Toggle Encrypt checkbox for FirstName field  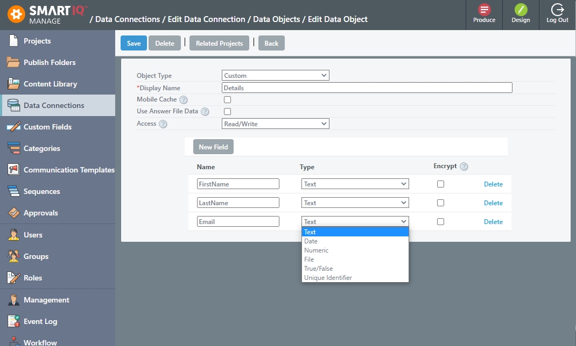(x=440, y=184)
